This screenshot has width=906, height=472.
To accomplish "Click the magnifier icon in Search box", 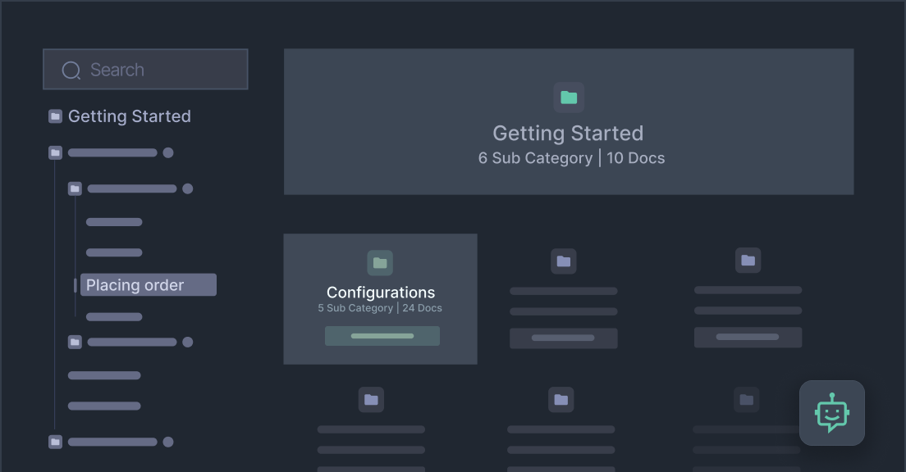I will tap(71, 70).
